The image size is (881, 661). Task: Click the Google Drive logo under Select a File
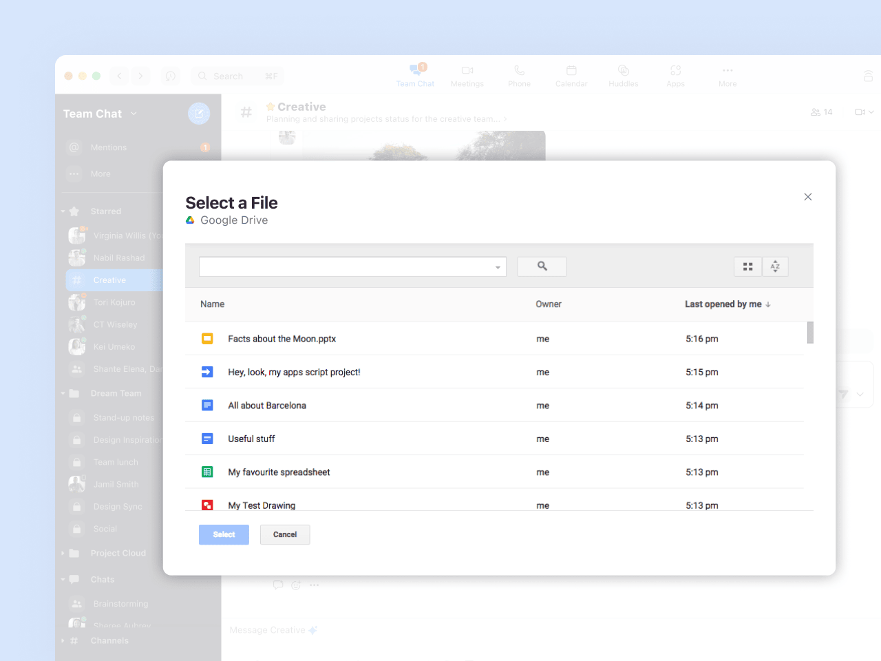pos(191,220)
